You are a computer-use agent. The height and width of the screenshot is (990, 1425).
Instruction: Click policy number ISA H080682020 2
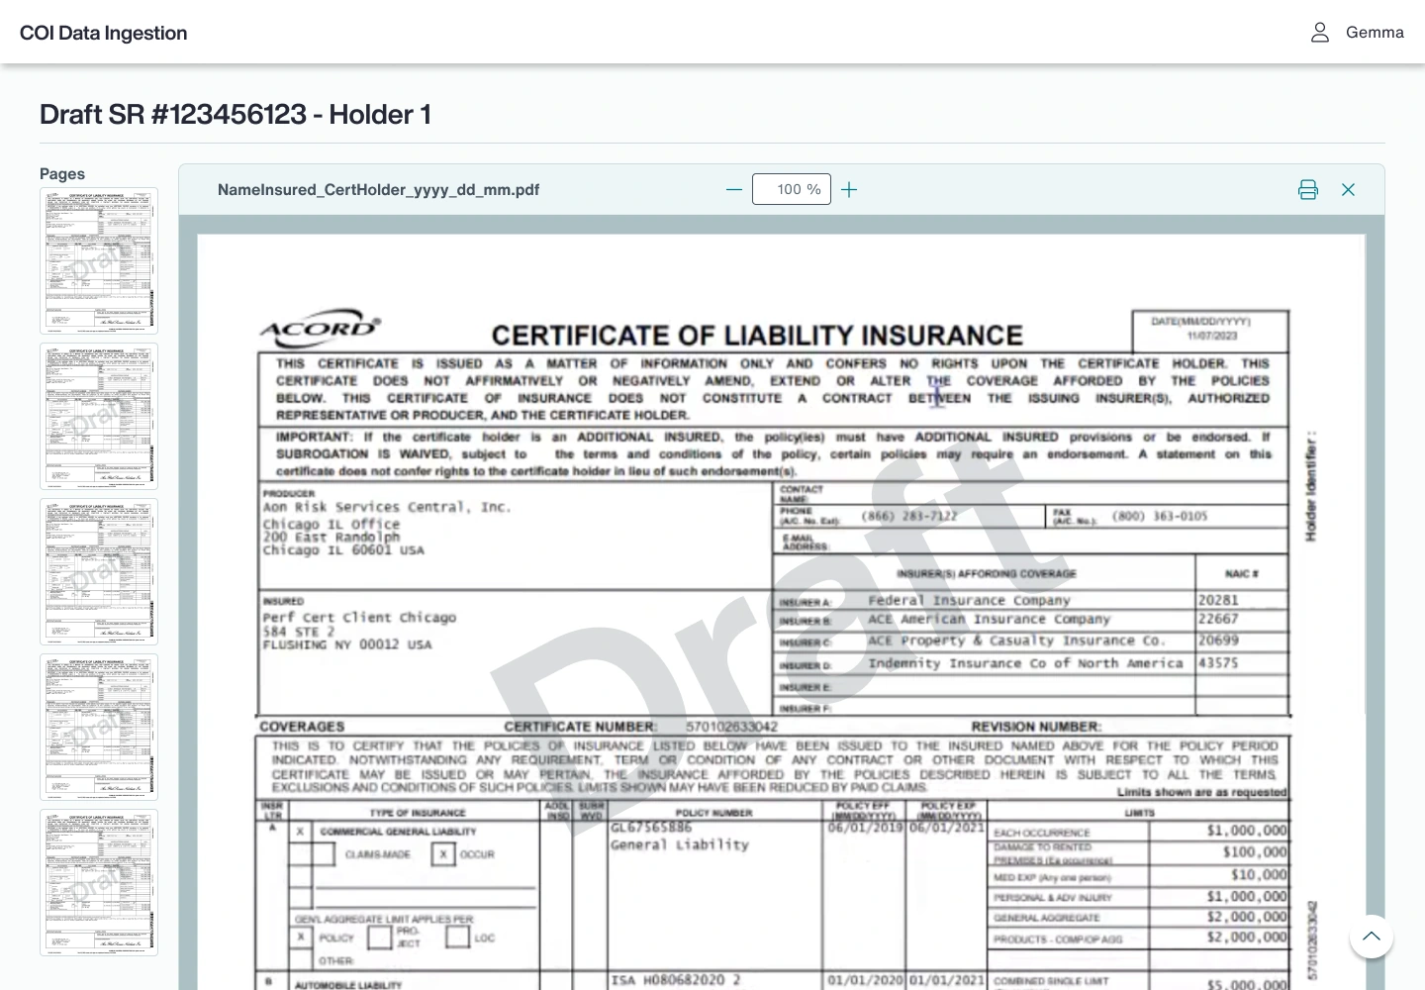click(676, 980)
